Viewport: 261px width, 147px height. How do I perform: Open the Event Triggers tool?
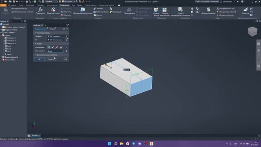(x=226, y=12)
